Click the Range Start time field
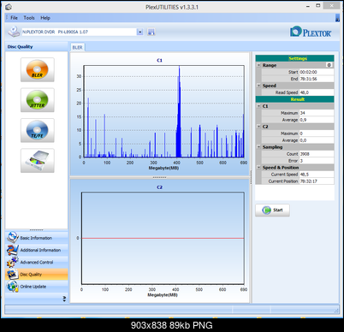 (x=317, y=72)
